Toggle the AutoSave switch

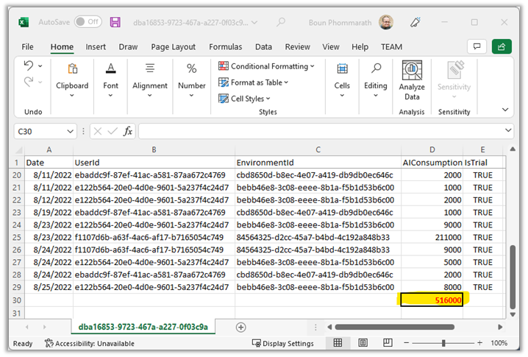point(88,22)
